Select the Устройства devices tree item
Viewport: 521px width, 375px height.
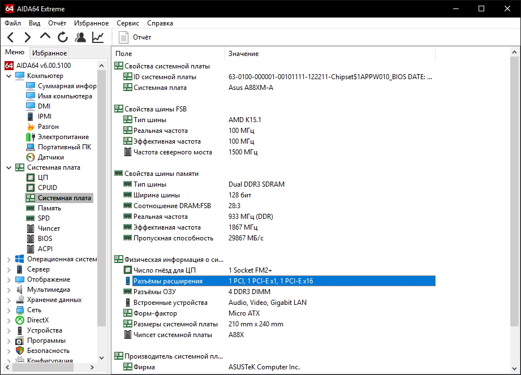[45, 330]
